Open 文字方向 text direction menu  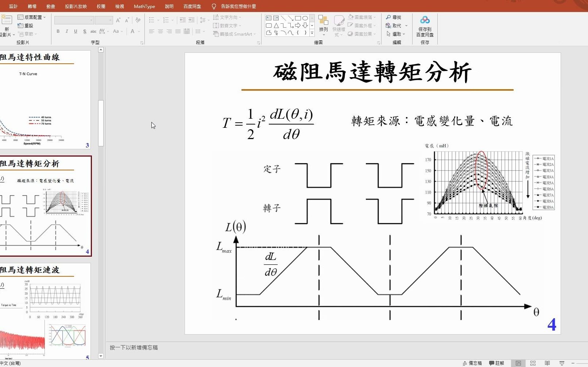227,17
